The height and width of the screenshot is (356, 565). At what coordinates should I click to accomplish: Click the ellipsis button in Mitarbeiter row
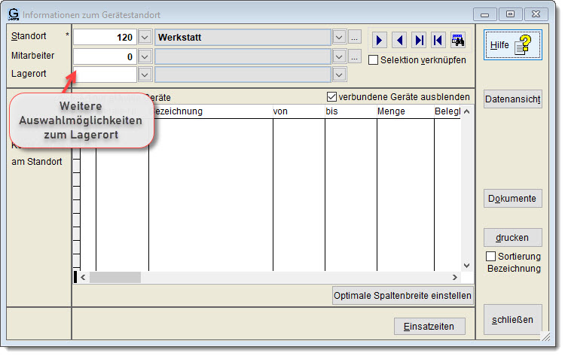coord(355,56)
